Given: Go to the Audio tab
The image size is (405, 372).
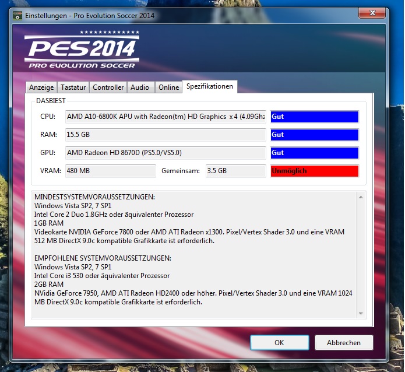Looking at the screenshot, I should point(140,87).
